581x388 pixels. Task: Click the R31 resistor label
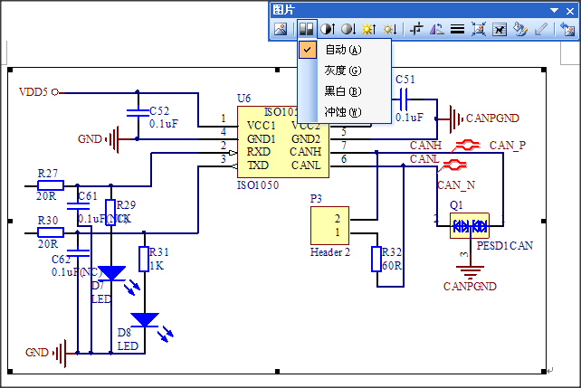(x=159, y=252)
